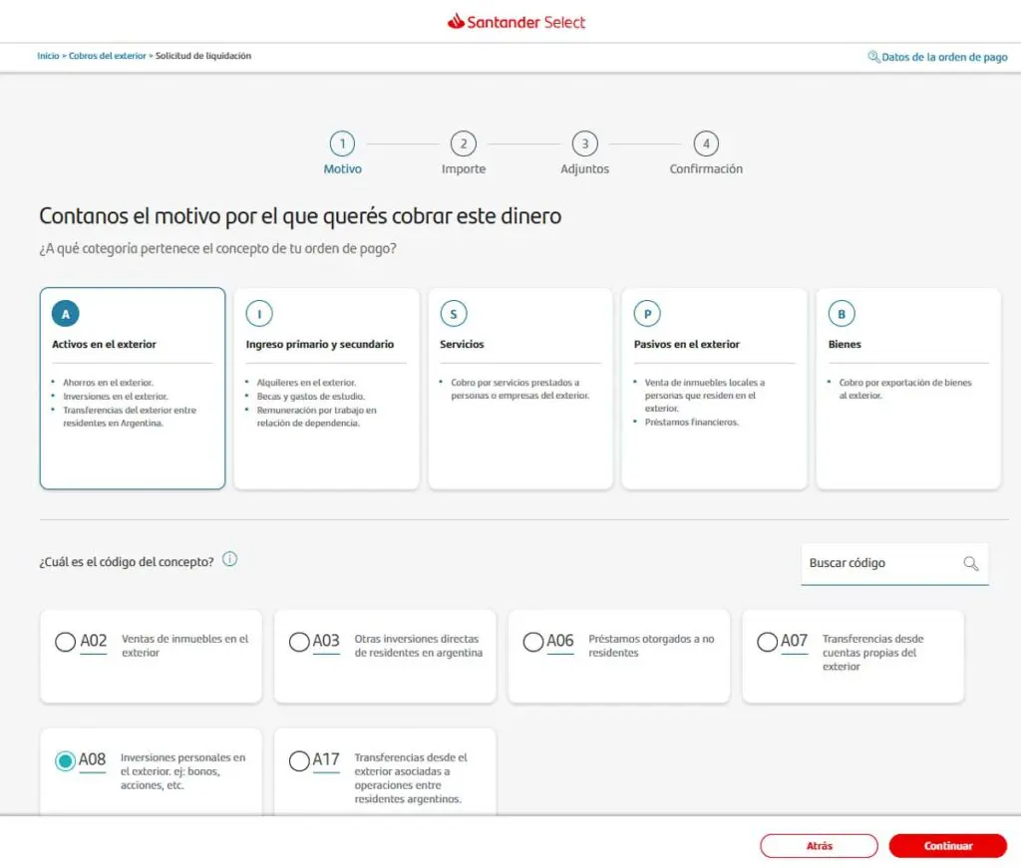Click 'Cobro por servicios prestados' bullet
The image size is (1021, 868).
point(519,389)
